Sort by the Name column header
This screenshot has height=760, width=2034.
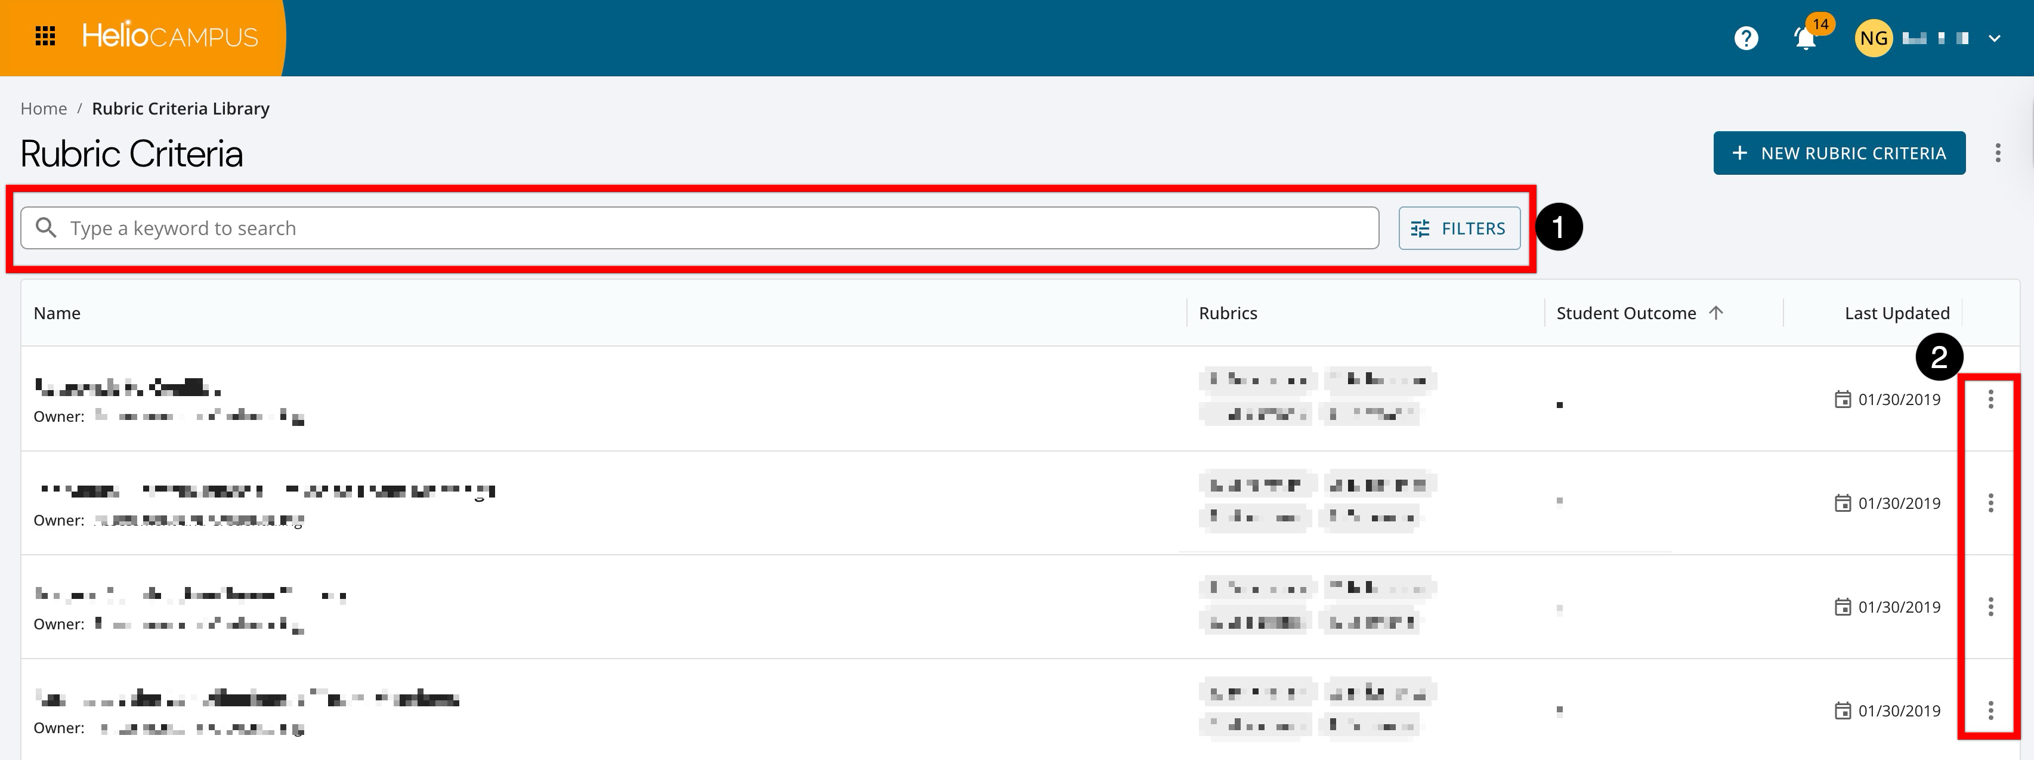click(x=57, y=313)
